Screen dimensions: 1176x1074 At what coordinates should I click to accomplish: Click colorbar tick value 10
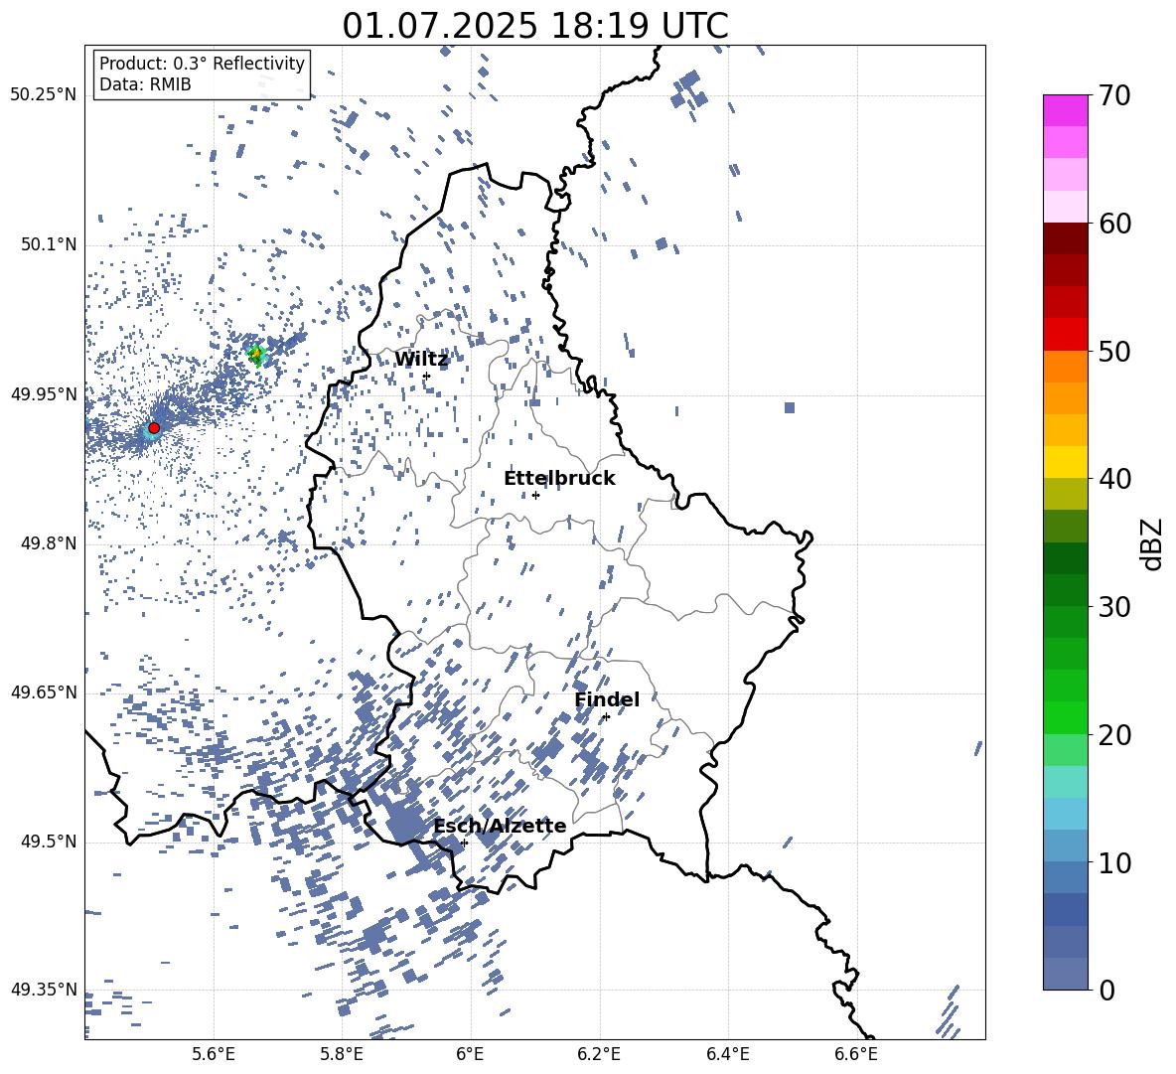click(1114, 863)
